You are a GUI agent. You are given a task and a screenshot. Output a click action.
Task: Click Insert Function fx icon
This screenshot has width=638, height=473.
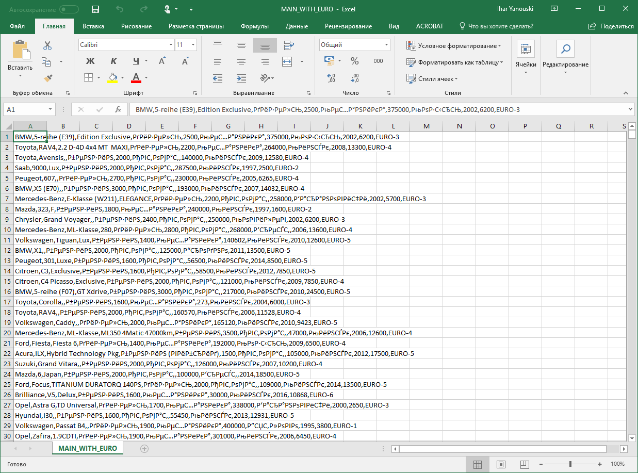[118, 109]
